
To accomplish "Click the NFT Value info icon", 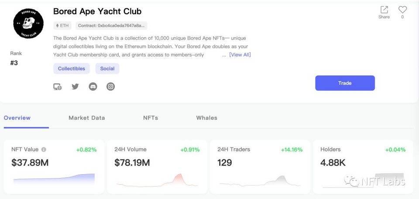I will (44, 149).
